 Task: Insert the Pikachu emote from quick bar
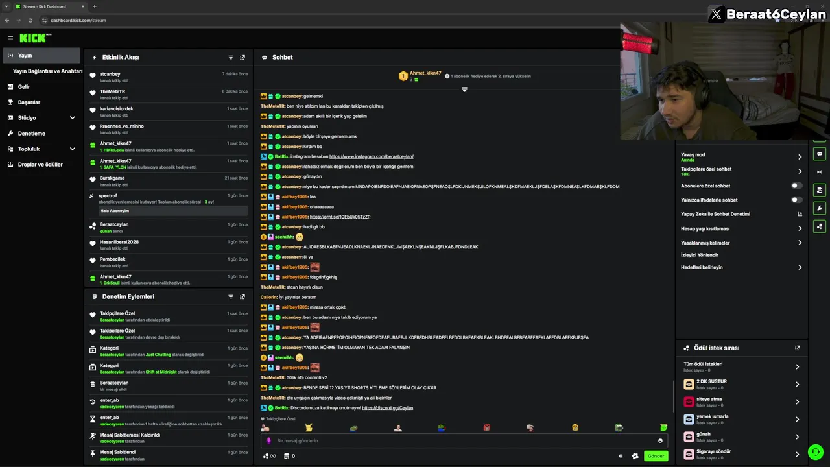pyautogui.click(x=309, y=427)
